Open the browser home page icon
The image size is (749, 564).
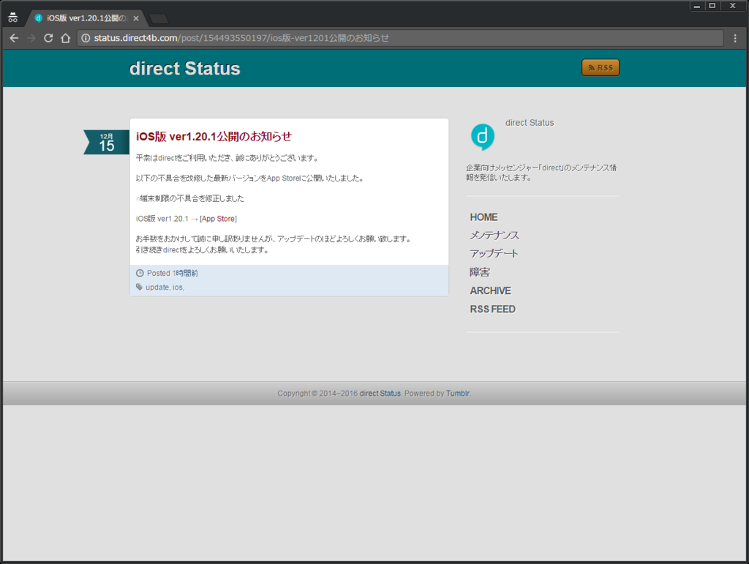point(65,38)
